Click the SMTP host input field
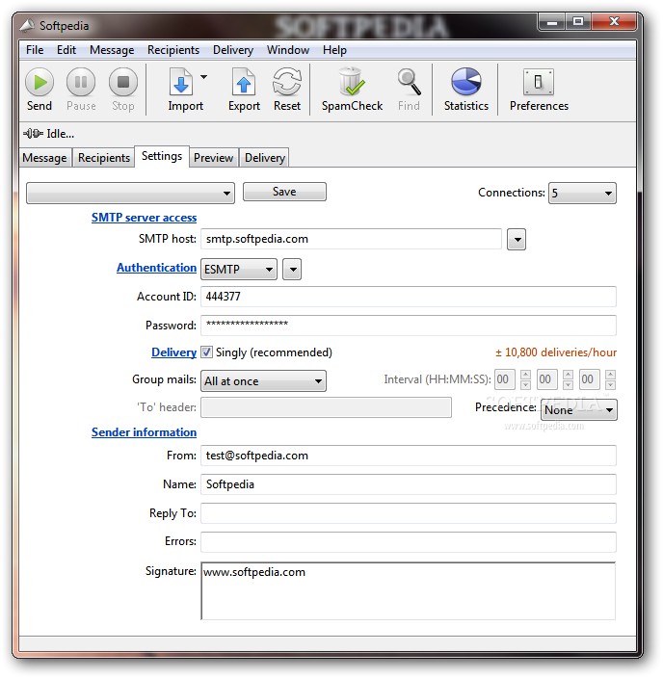Screen dimensions: 663x678 click(x=351, y=239)
